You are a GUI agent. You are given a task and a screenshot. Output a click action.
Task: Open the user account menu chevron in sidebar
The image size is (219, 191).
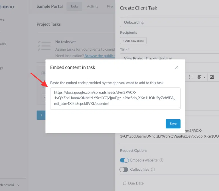[x=19, y=185]
